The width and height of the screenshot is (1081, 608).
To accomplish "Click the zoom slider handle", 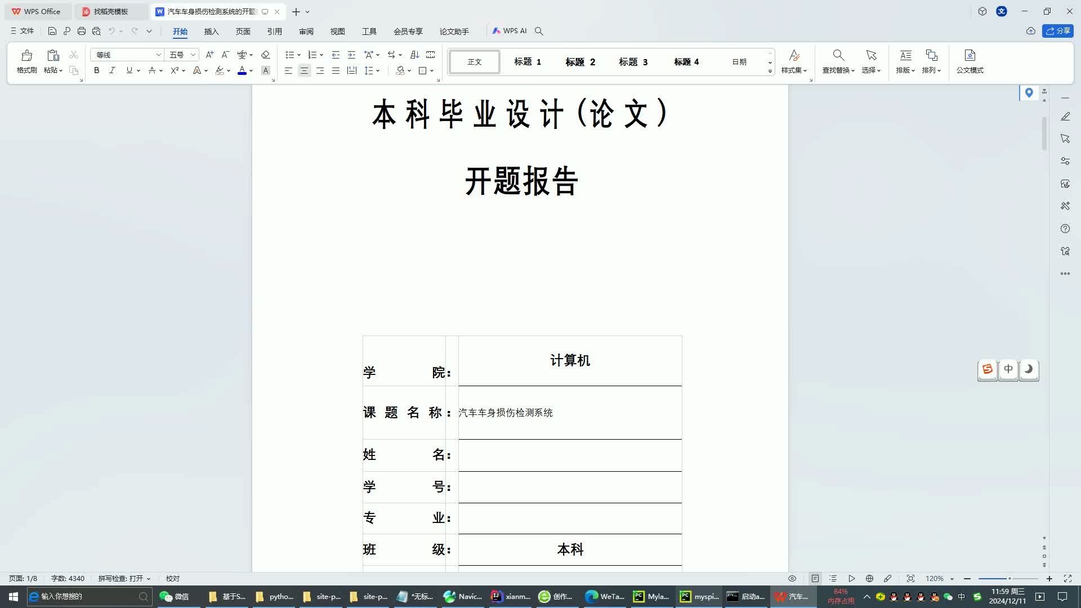I will pos(1009,579).
